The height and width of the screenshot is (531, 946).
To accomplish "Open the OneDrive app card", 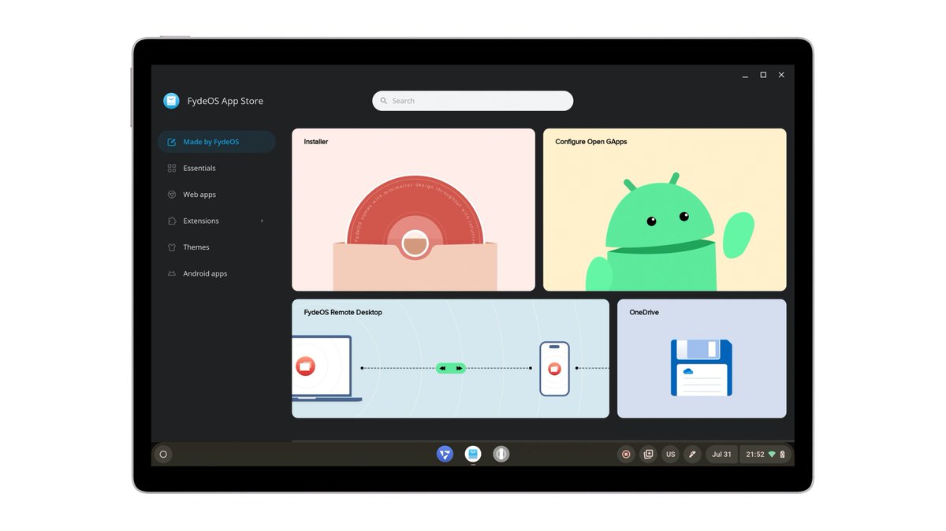I will pos(702,358).
